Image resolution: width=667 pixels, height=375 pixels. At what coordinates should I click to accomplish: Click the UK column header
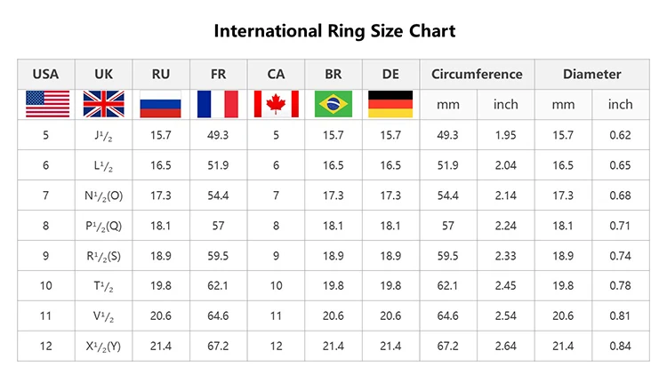pos(103,74)
